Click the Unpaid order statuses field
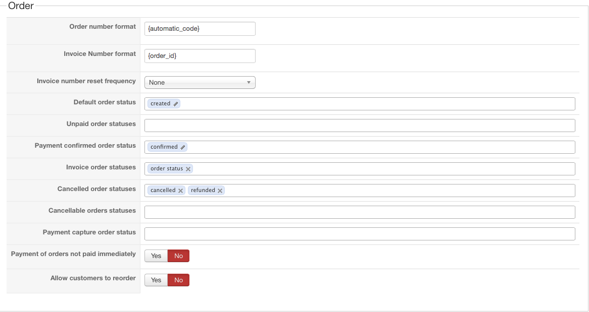This screenshot has height=312, width=589. tap(360, 126)
